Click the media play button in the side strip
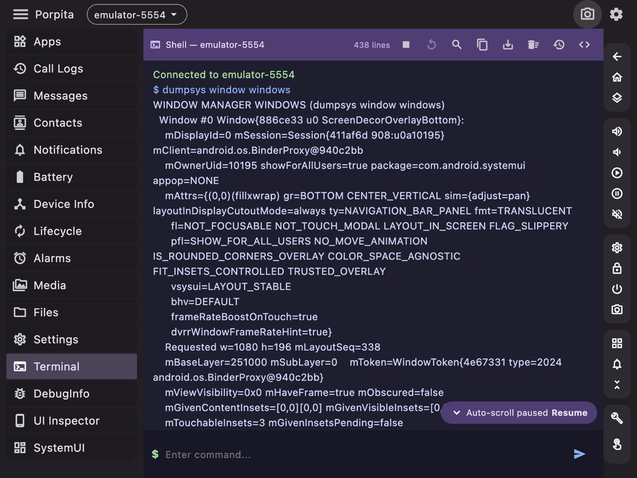 tap(617, 173)
